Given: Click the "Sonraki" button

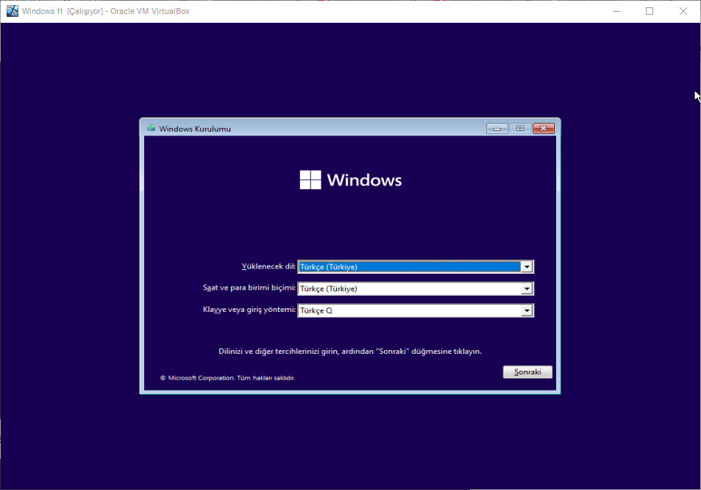Looking at the screenshot, I should click(x=527, y=372).
